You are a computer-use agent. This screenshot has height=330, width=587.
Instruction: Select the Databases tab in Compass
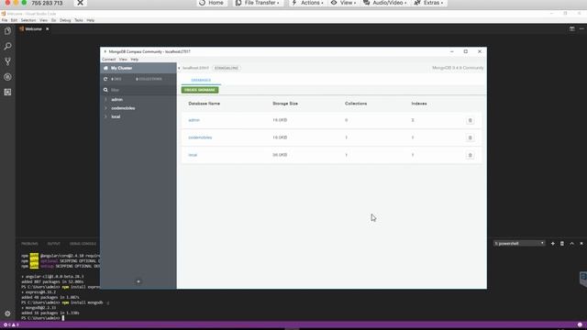tap(201, 81)
